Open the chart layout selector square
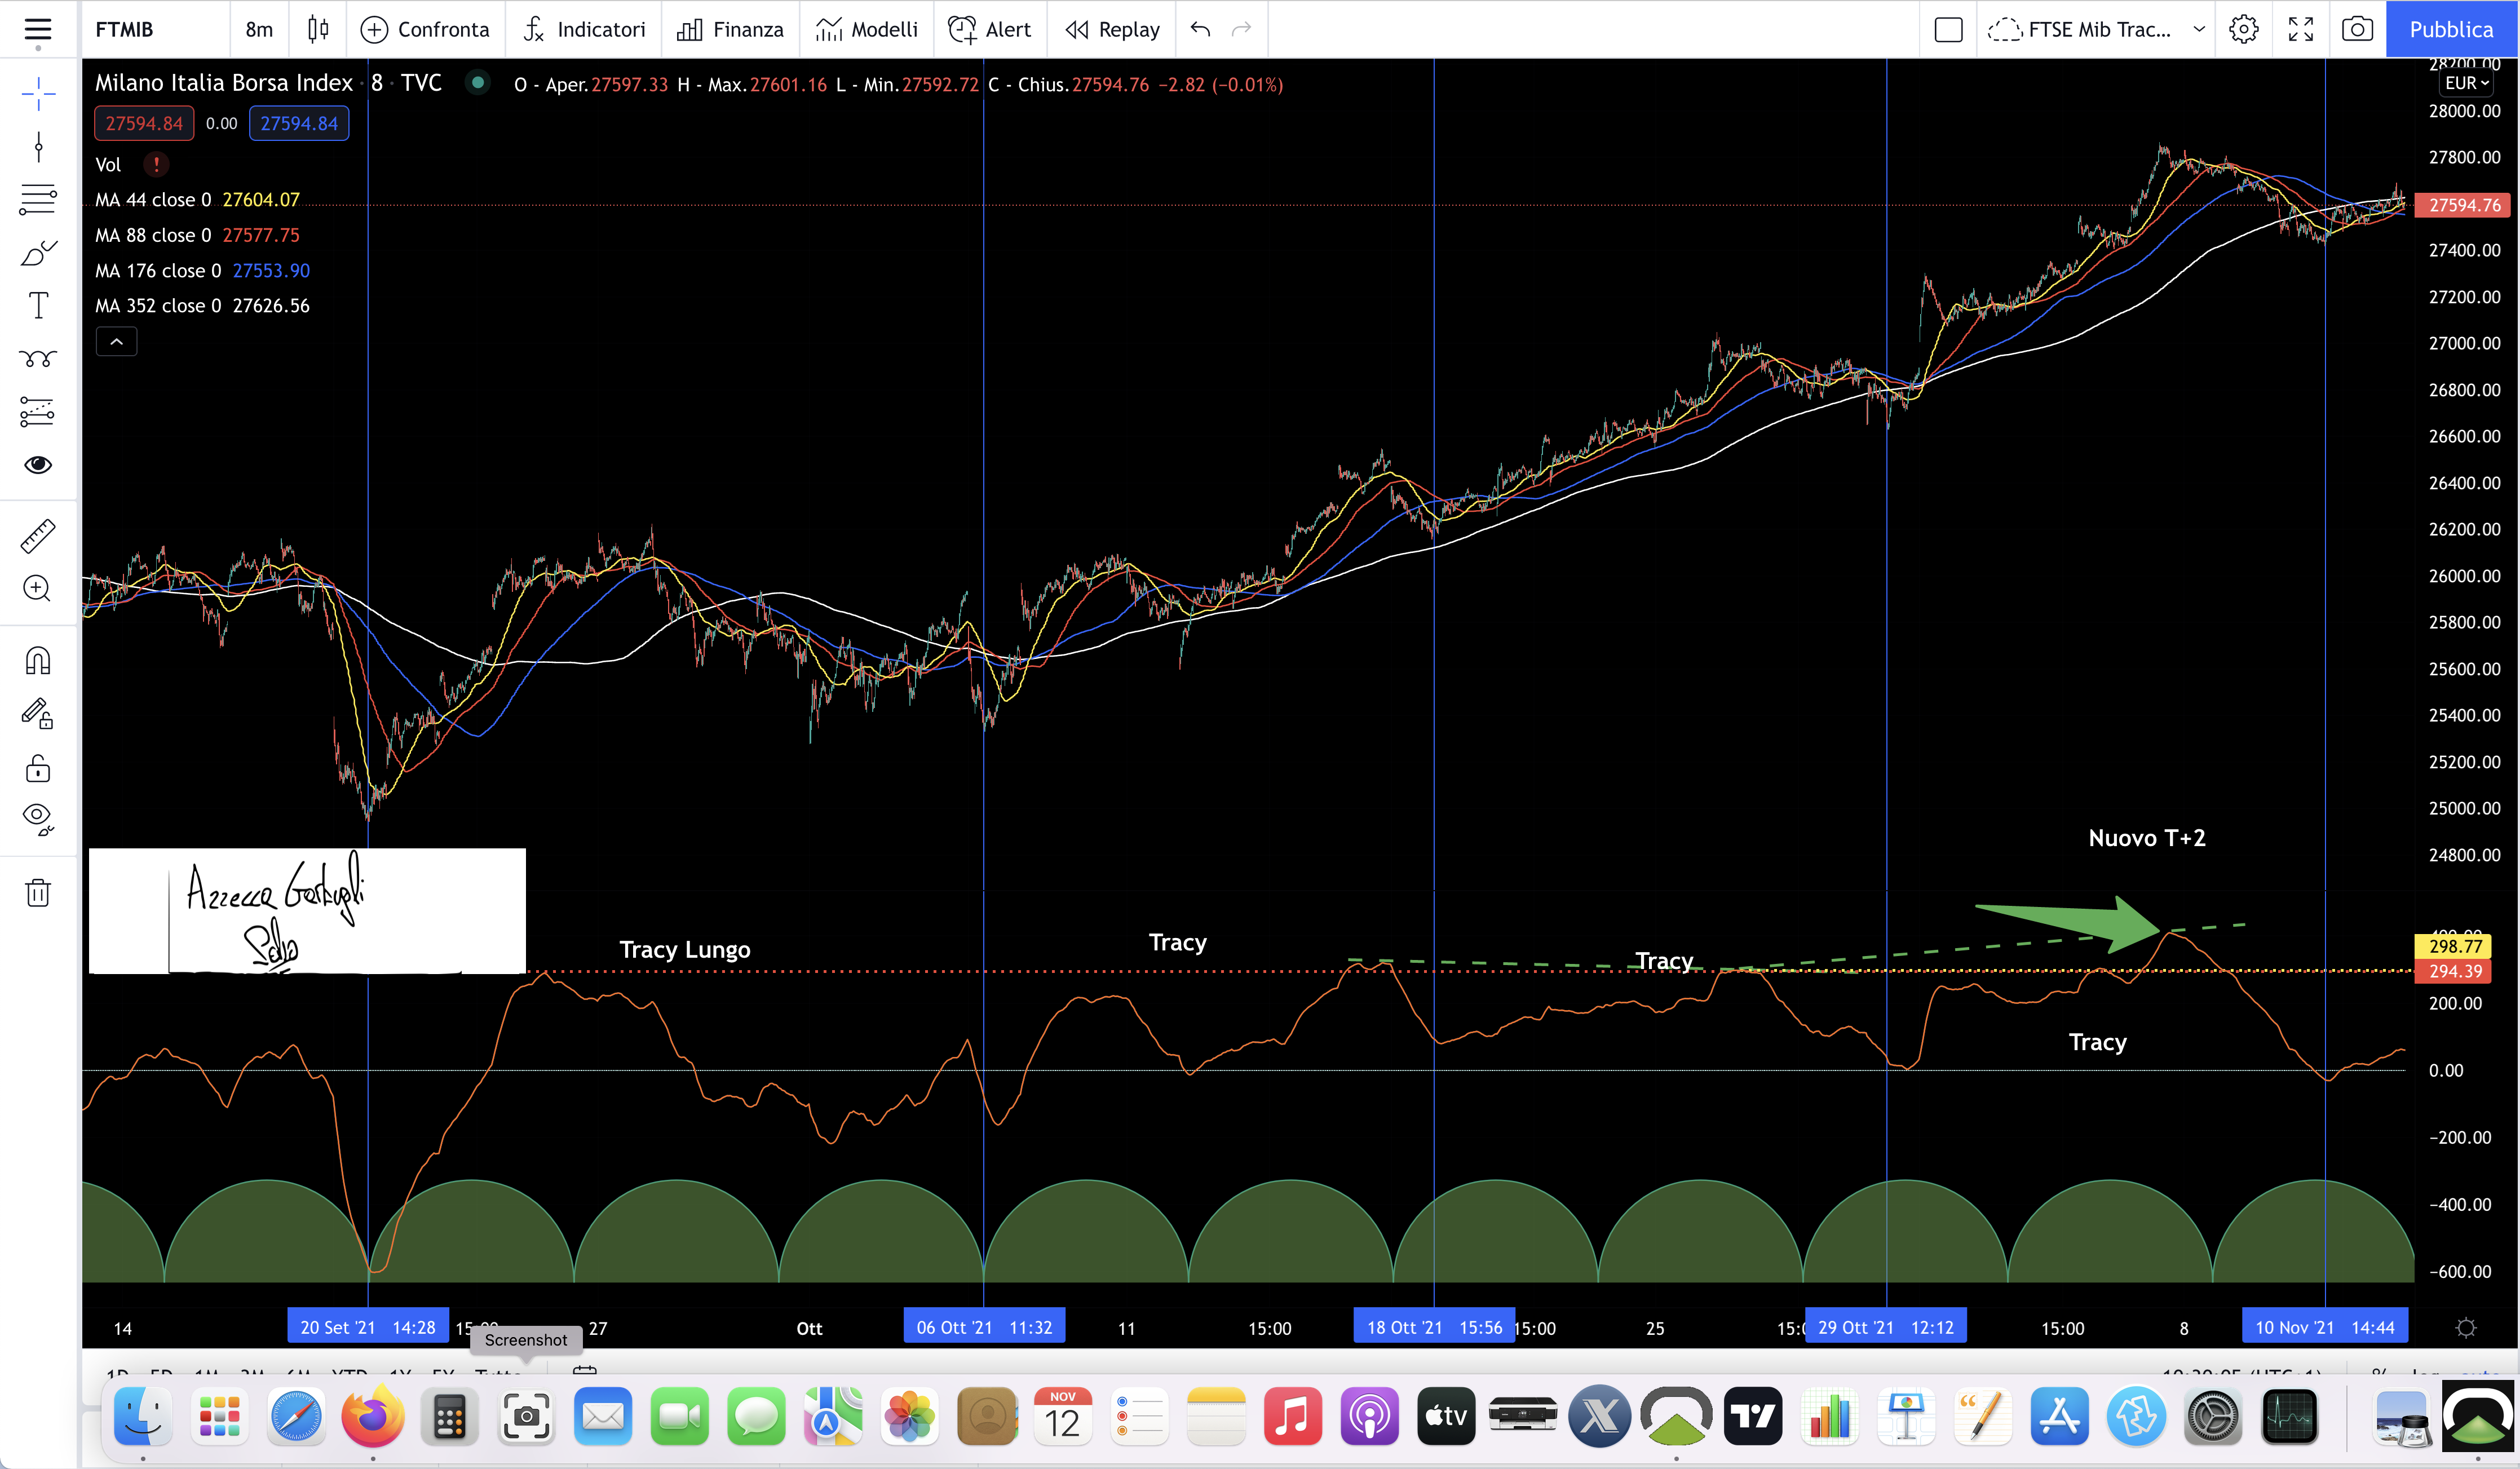The width and height of the screenshot is (2520, 1469). (x=1948, y=30)
